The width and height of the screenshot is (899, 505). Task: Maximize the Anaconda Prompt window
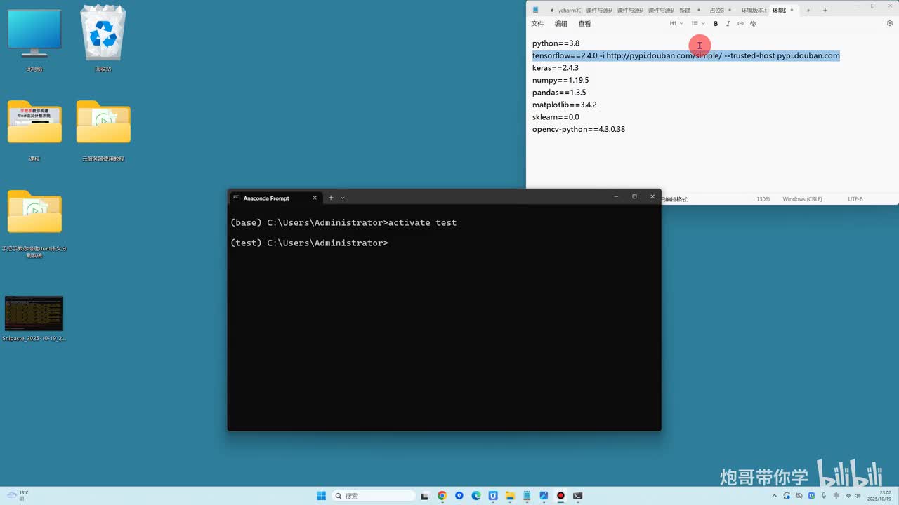coord(634,197)
